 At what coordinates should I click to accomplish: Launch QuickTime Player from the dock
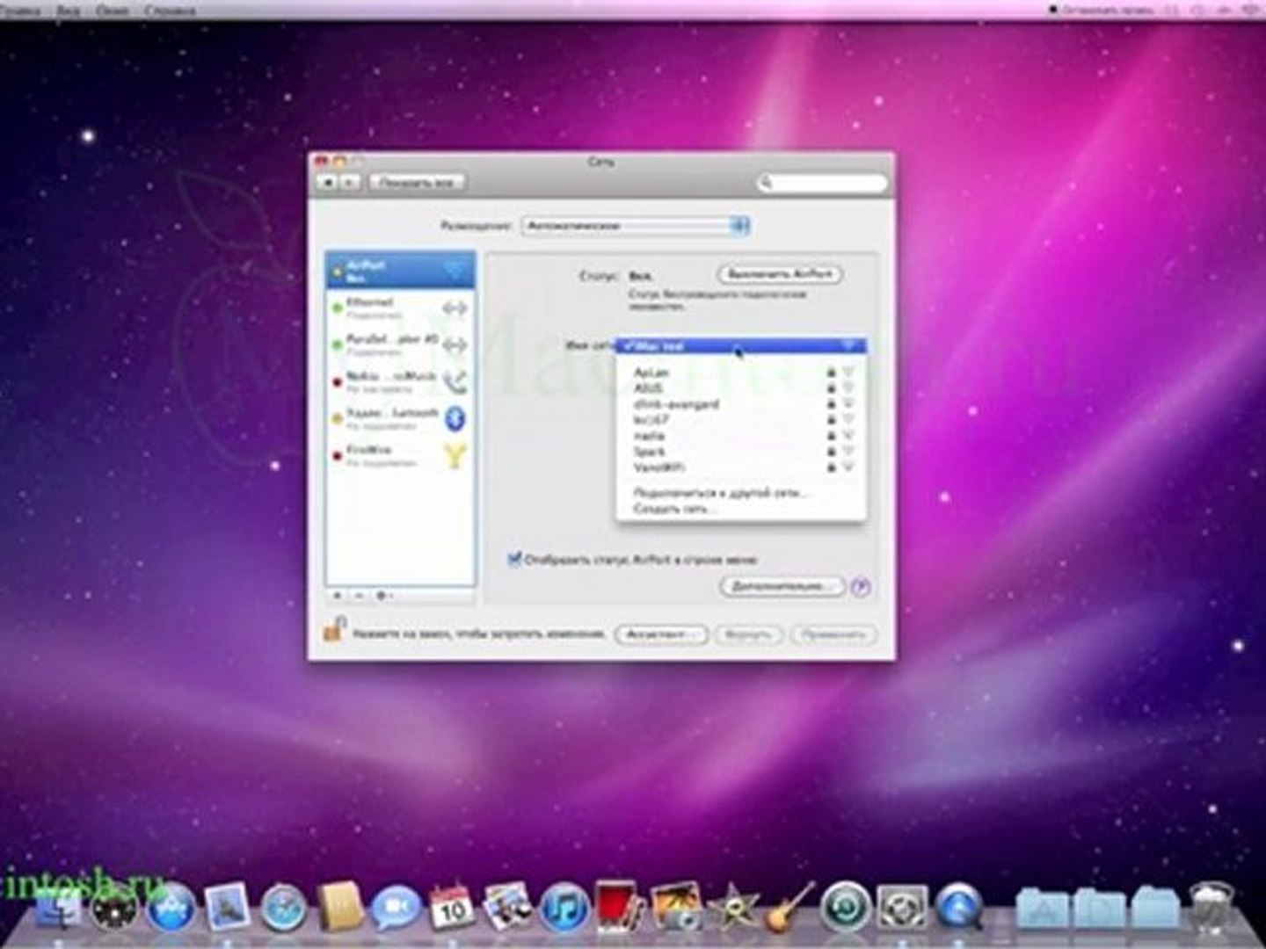click(959, 909)
